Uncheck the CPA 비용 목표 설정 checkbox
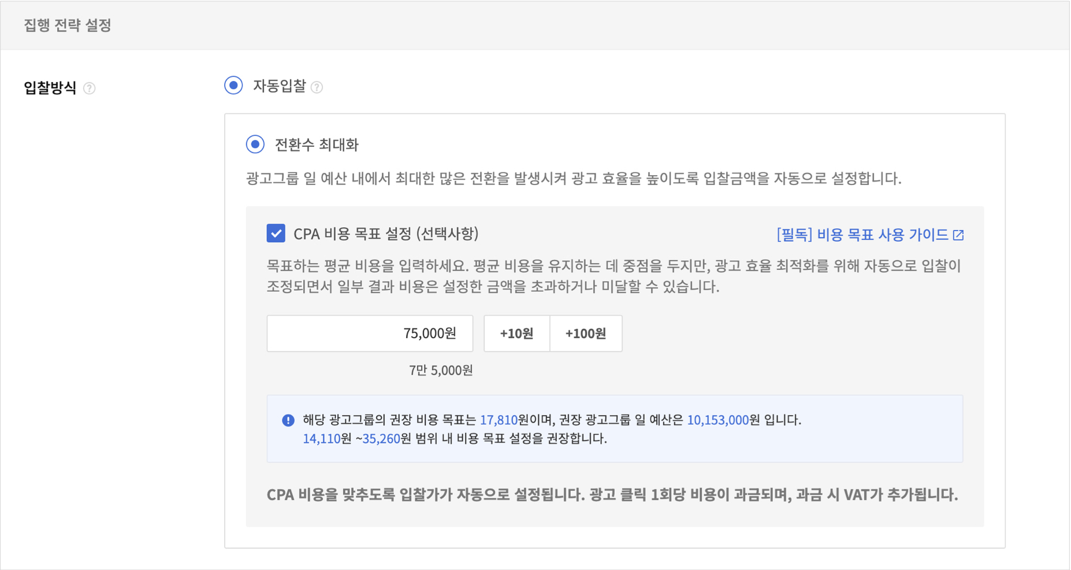Screen dimensions: 1071x570 pos(276,234)
